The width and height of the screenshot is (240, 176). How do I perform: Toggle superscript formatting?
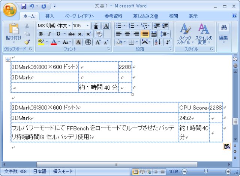[x=89, y=34]
